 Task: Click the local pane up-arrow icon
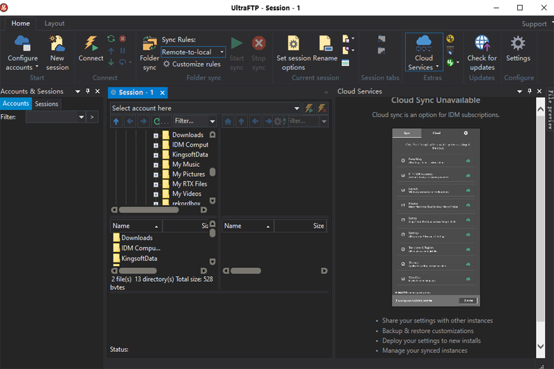[116, 121]
